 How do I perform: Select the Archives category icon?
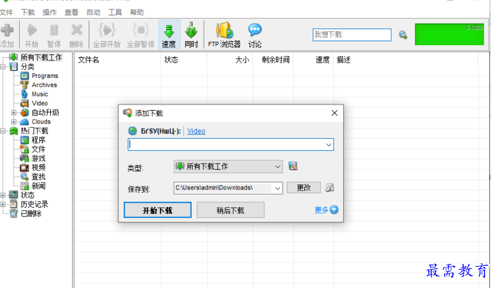[x=25, y=85]
